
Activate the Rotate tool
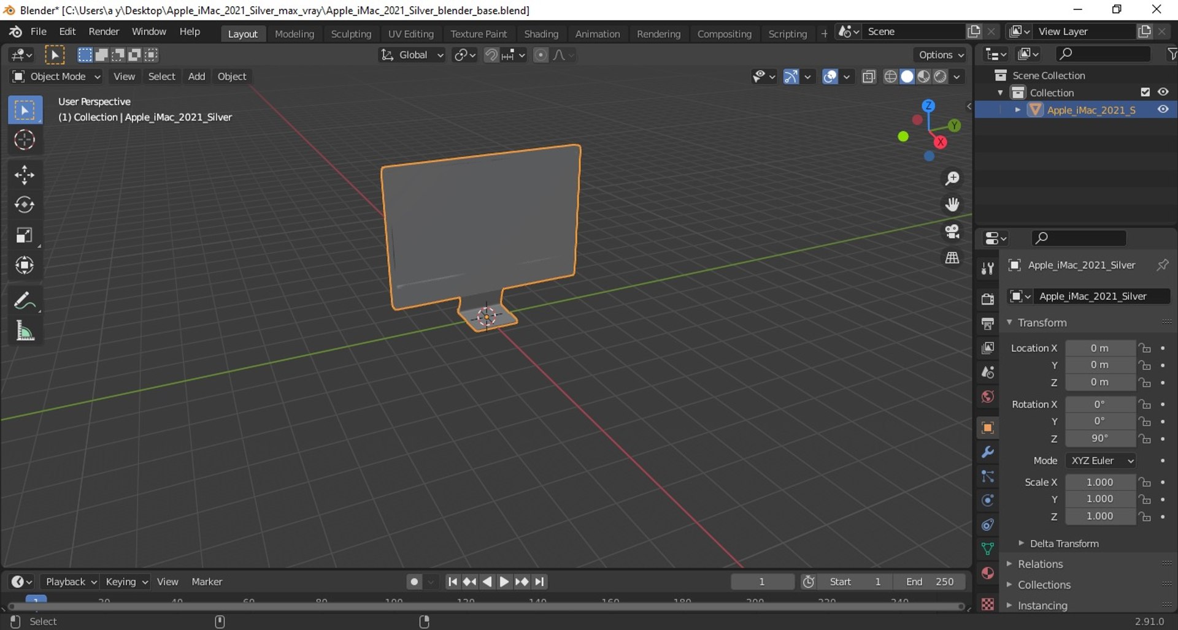[x=25, y=205]
